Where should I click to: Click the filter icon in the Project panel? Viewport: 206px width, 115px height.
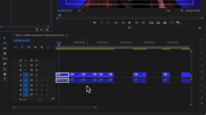point(37,30)
